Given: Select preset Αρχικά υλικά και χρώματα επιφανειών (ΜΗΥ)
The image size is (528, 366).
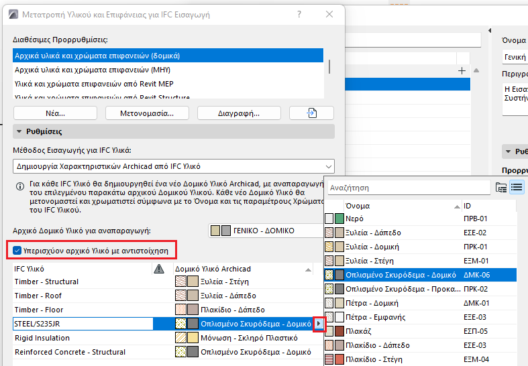Looking at the screenshot, I should (x=168, y=70).
